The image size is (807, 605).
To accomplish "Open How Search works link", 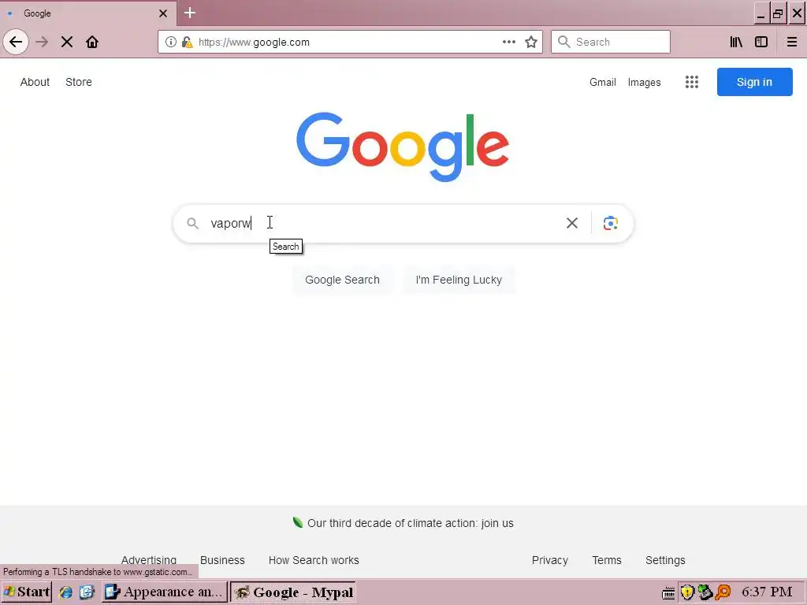I will point(314,560).
